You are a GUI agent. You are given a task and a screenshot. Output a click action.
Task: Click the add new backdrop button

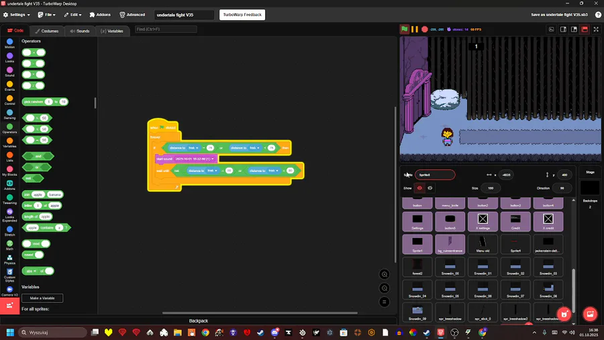pyautogui.click(x=590, y=314)
